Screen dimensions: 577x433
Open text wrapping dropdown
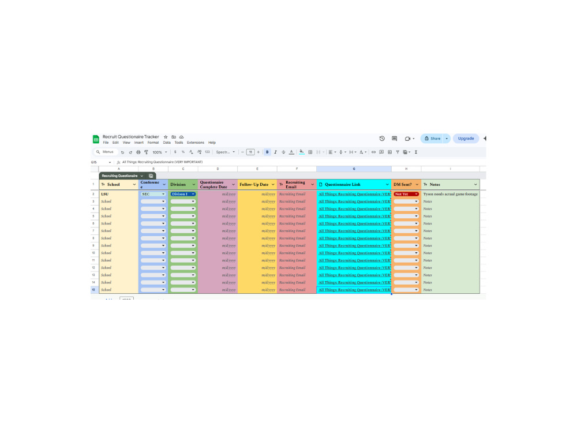pyautogui.click(x=353, y=152)
